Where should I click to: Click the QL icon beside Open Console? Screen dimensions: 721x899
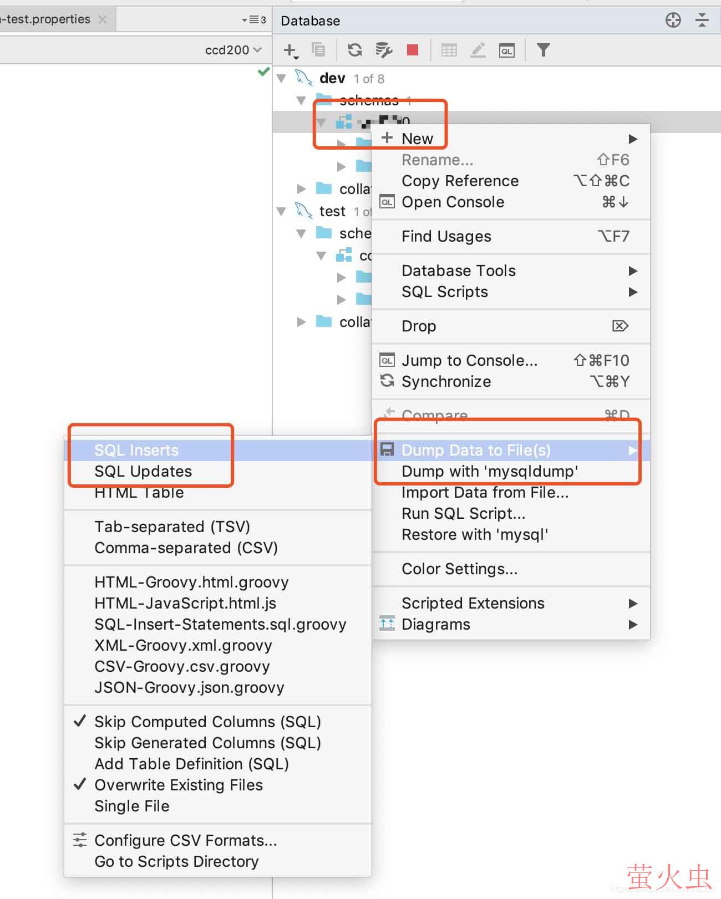click(387, 202)
